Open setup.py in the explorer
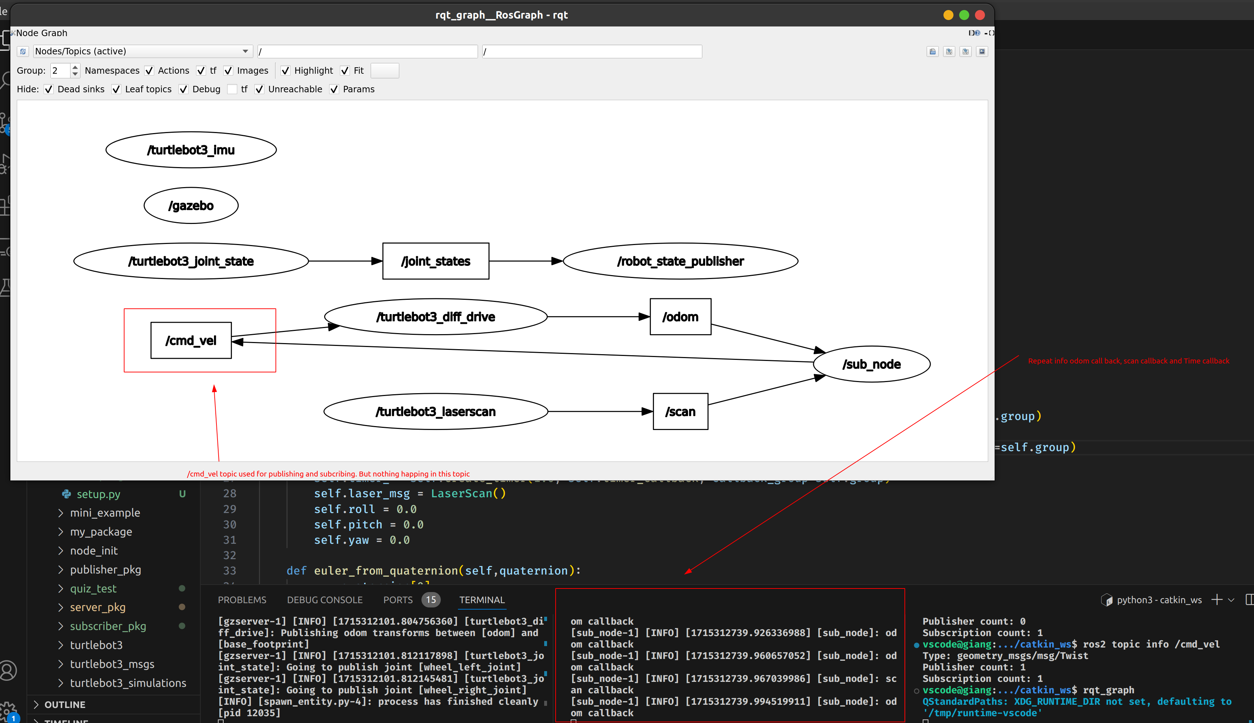1254x723 pixels. 98,494
